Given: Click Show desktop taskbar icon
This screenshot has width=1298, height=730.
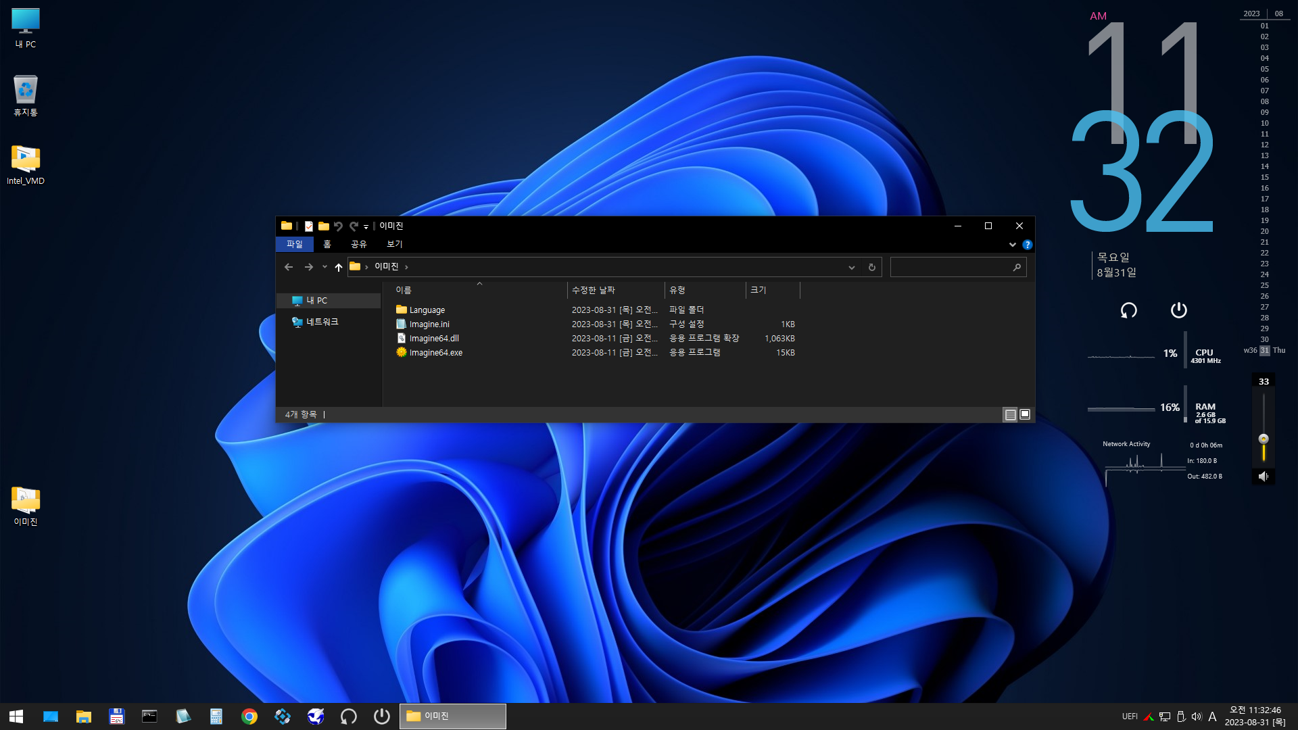Looking at the screenshot, I should click(51, 716).
